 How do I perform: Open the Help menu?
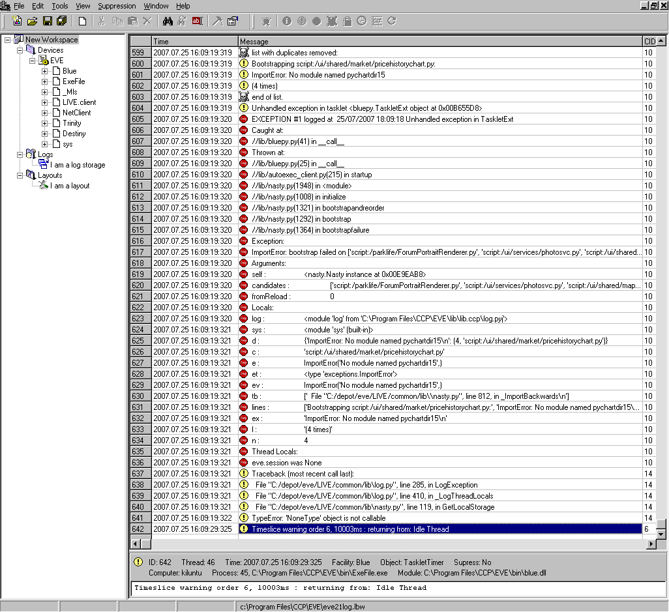pos(183,6)
